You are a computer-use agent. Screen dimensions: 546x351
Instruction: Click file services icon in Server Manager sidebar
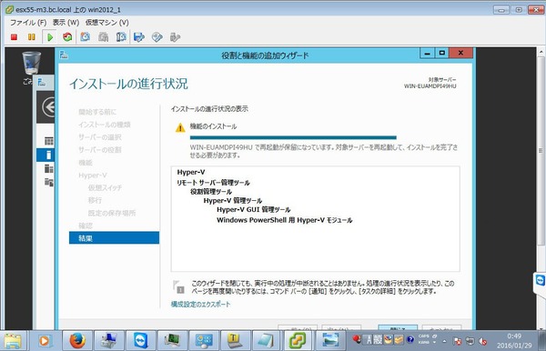tap(49, 182)
